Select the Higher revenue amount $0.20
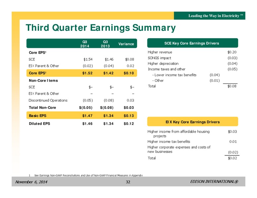Viewport: 257px width, 198px height. [x=232, y=52]
